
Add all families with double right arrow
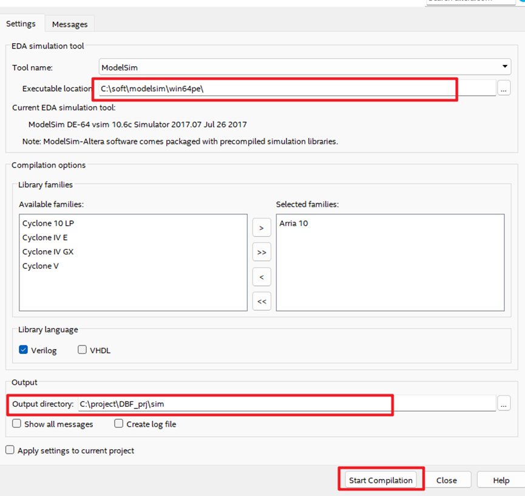coord(262,252)
